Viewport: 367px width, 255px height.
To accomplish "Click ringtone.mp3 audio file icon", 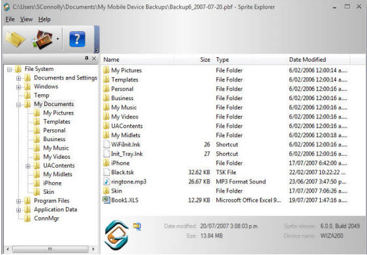I will [x=106, y=181].
